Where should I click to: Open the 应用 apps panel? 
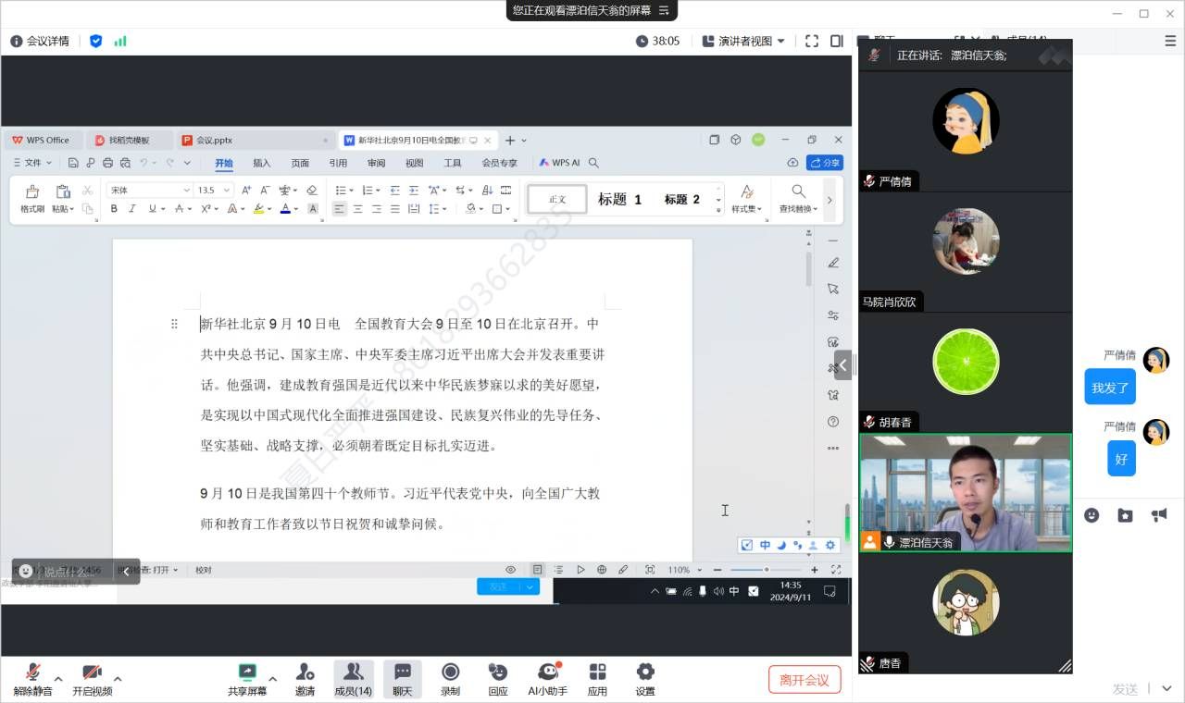pyautogui.click(x=597, y=672)
